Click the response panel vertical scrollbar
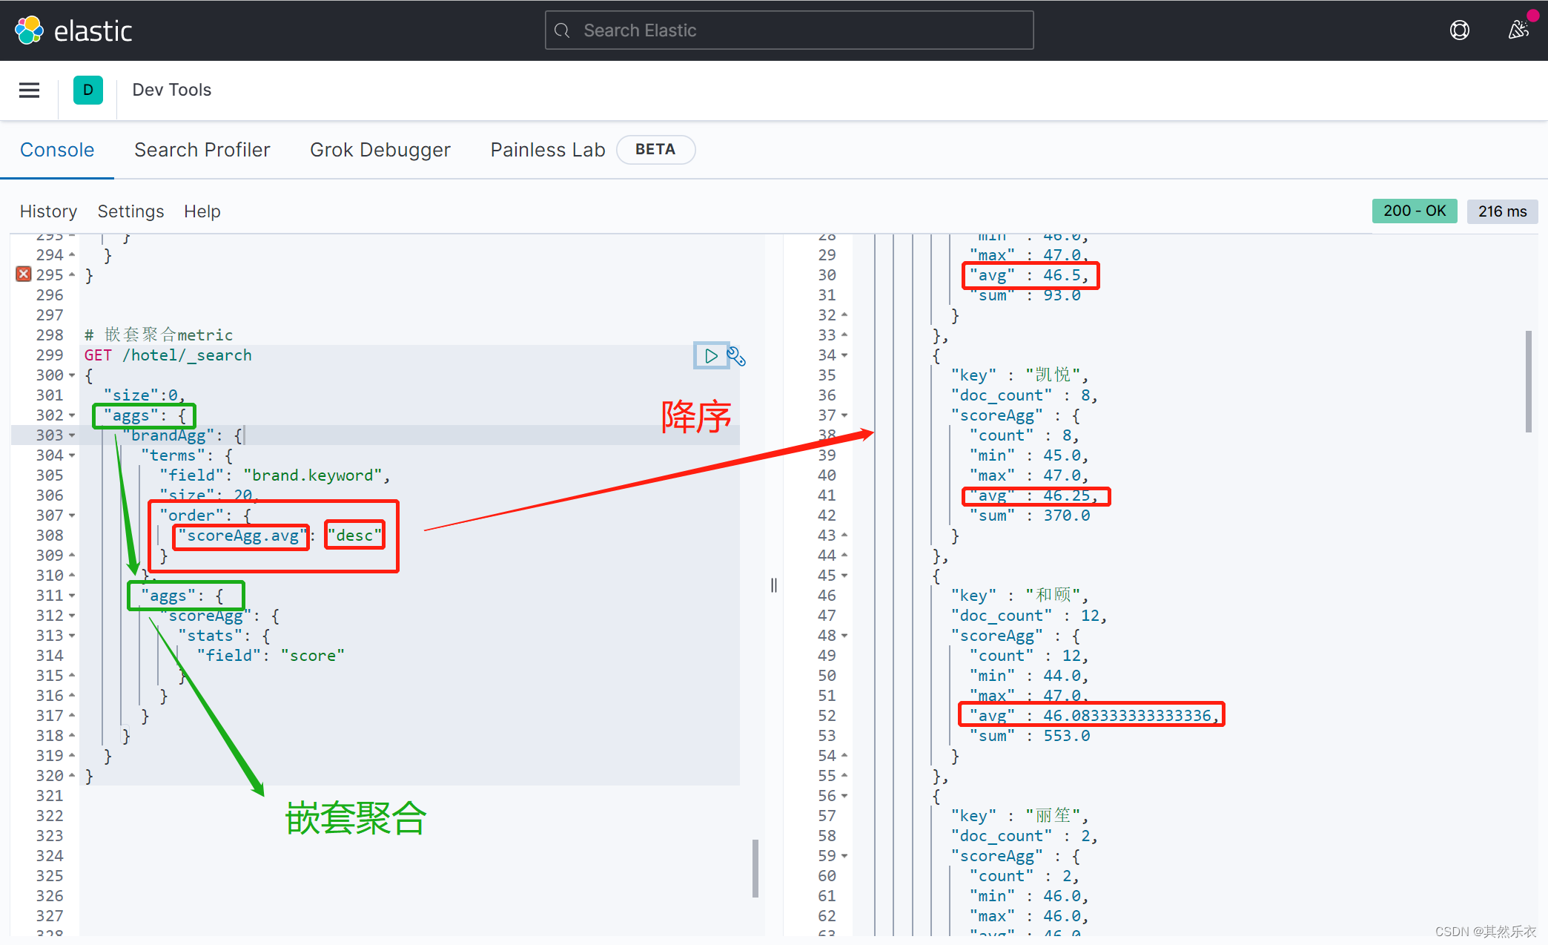1548x945 pixels. point(1529,378)
